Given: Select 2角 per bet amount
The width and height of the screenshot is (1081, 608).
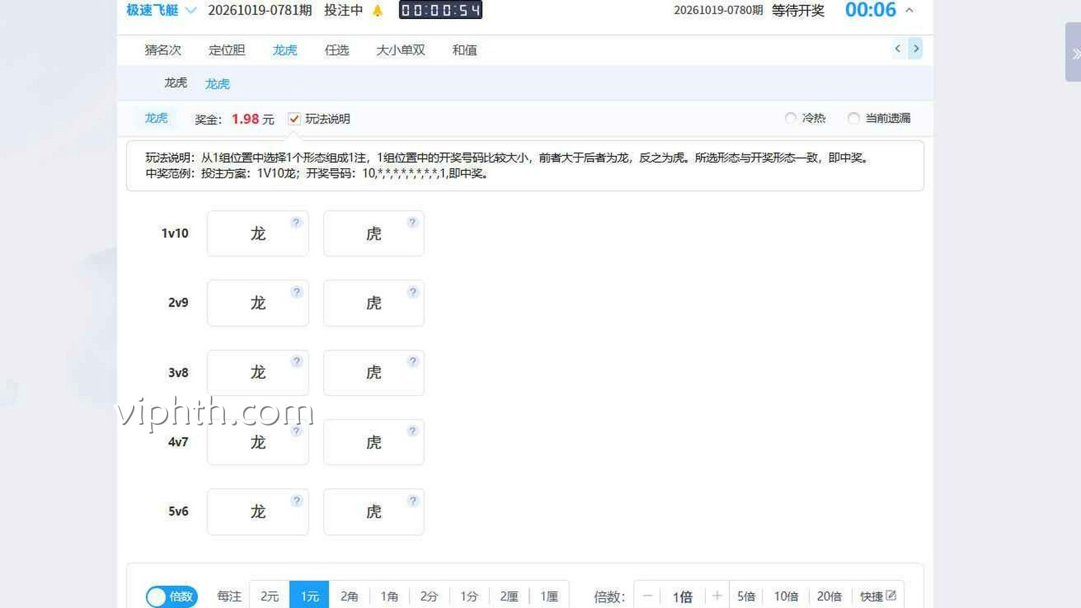Looking at the screenshot, I should (x=349, y=596).
